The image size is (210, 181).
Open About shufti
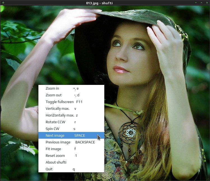(x=71, y=162)
